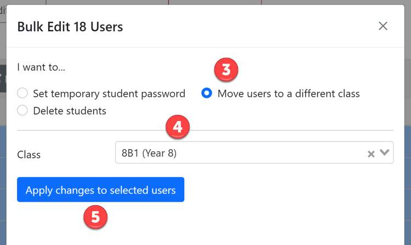
Task: Click the '8B1 (Year 8)' selected value
Action: coord(149,153)
